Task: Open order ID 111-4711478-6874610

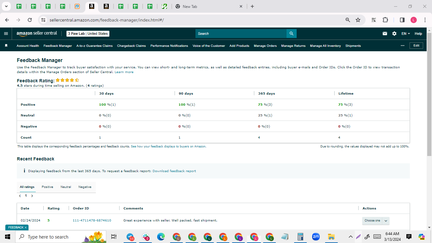Action: tap(92, 221)
